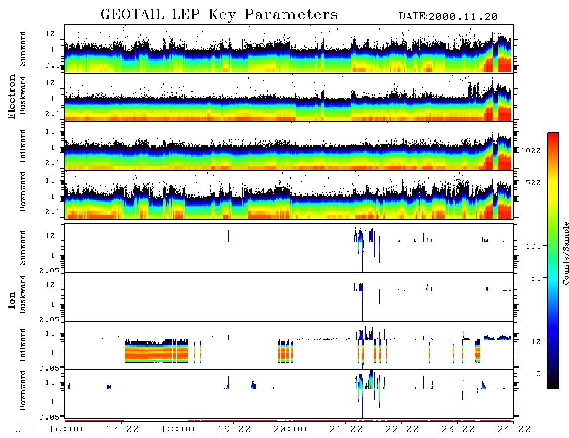Image resolution: width=569 pixels, height=438 pixels.
Task: Click the "17:00" time axis label
Action: click(122, 429)
